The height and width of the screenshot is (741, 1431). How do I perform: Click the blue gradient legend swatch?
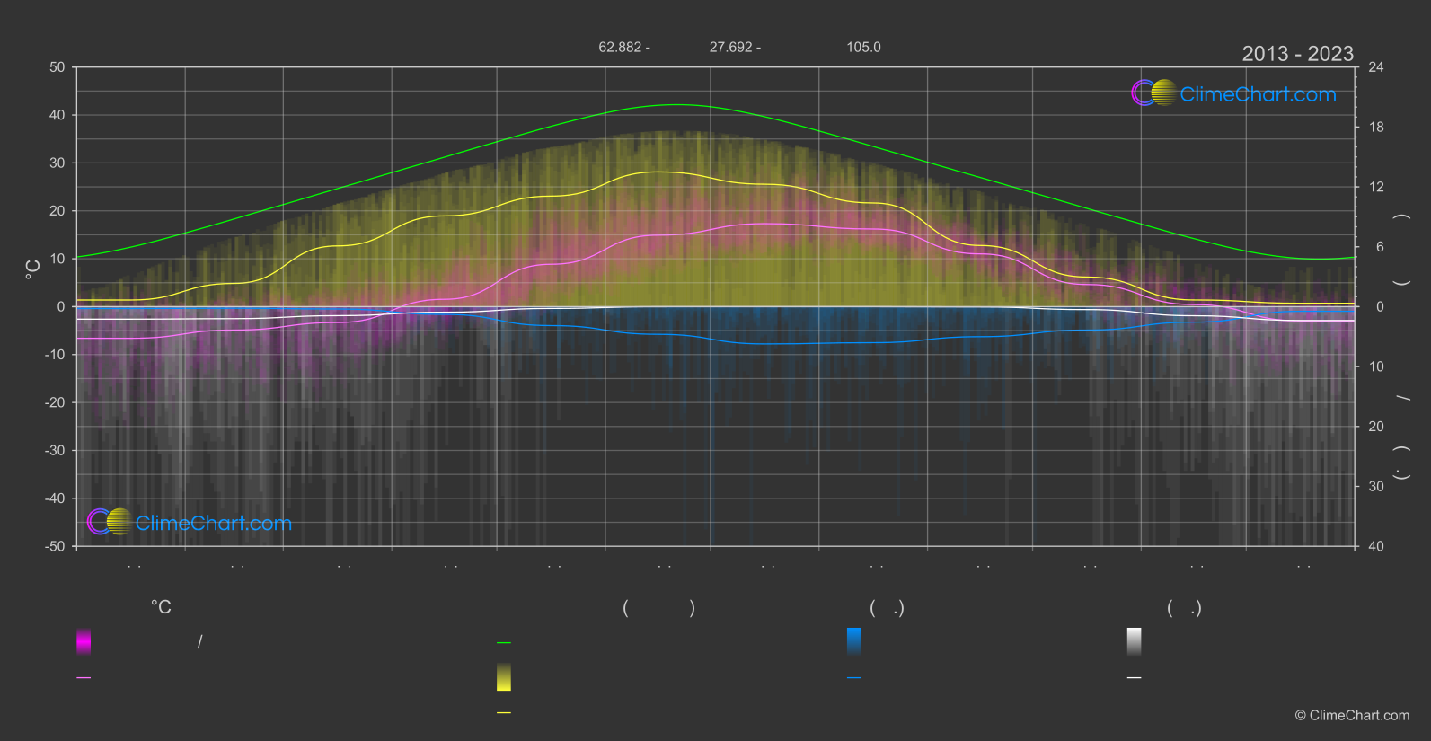coord(854,641)
